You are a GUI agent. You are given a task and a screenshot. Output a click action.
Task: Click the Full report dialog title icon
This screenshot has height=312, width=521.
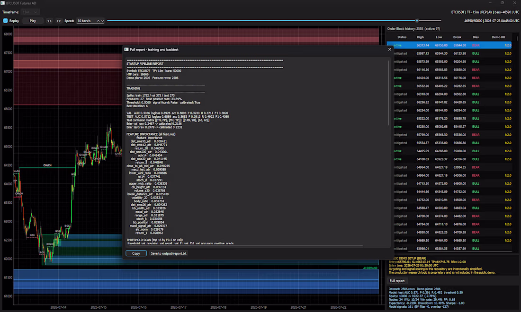(126, 50)
